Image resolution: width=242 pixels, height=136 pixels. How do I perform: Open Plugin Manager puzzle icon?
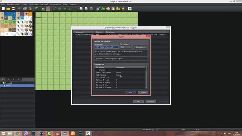pos(103,9)
